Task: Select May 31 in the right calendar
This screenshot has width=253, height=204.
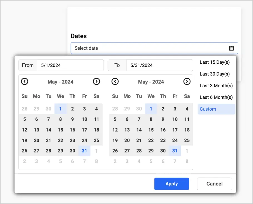Action: [x=175, y=151]
